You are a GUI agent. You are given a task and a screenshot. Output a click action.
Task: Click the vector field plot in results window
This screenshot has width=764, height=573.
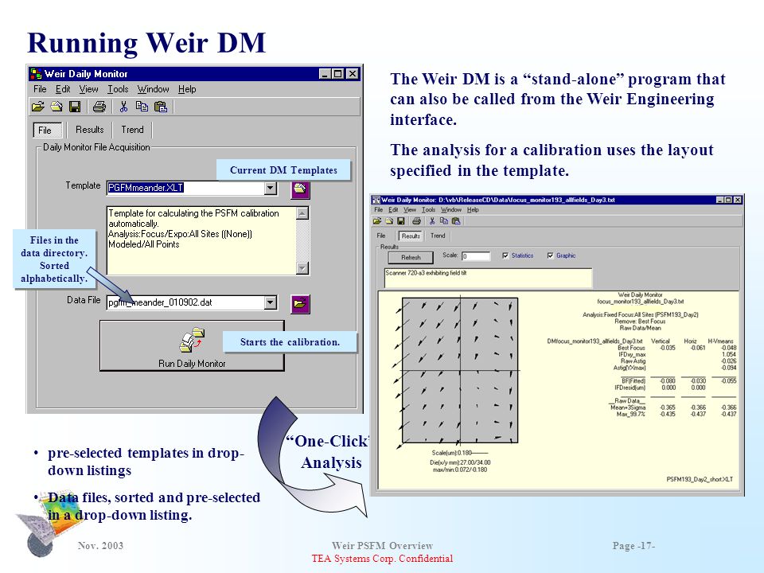pyautogui.click(x=459, y=370)
